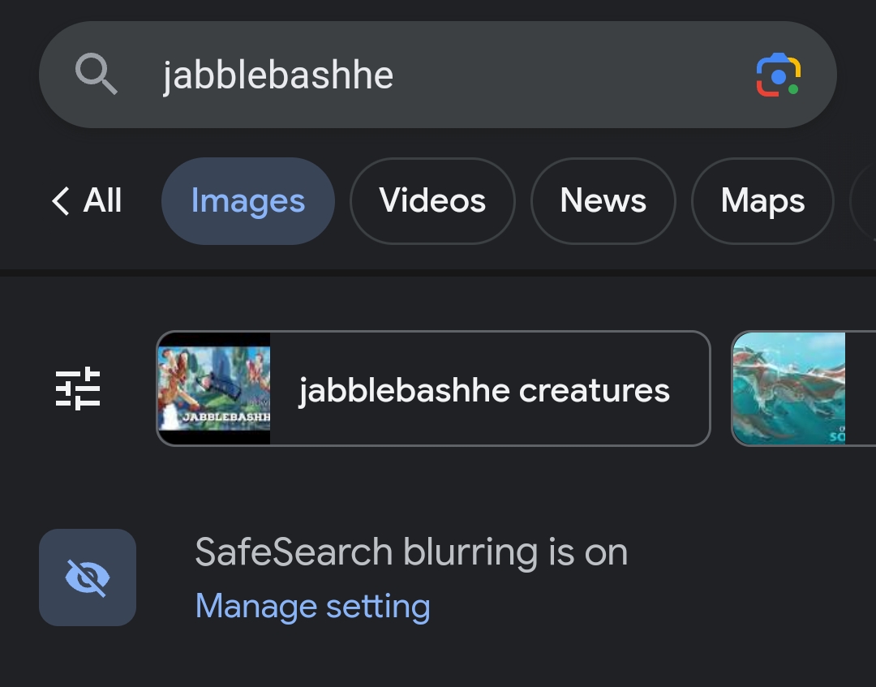
Task: Tap the magnifier search icon
Action: coord(97,75)
